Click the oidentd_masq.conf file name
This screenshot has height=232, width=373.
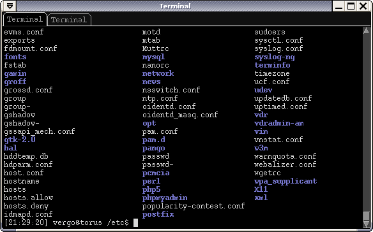[x=180, y=115]
